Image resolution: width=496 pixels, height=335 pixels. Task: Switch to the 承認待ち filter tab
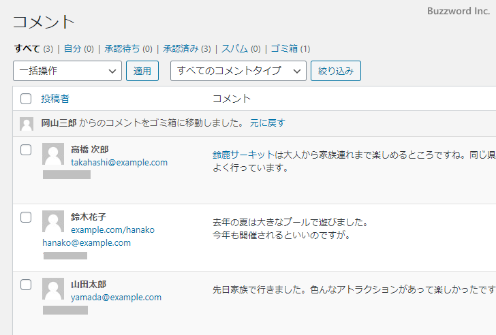[x=122, y=48]
